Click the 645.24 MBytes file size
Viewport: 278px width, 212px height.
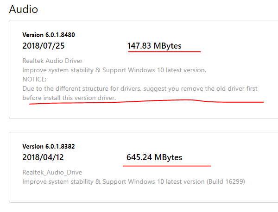154,157
